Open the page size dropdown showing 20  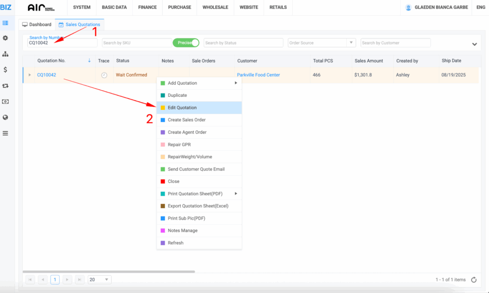click(x=100, y=280)
